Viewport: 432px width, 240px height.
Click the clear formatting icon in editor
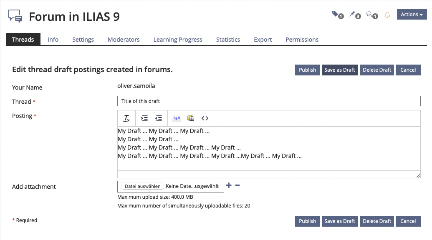[x=126, y=118]
